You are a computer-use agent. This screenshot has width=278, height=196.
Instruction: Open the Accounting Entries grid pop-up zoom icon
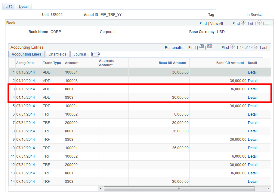tap(201, 47)
